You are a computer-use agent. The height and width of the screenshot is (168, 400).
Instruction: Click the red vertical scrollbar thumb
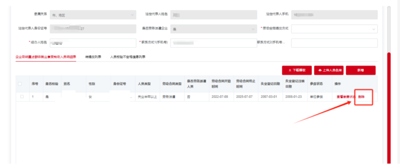click(x=389, y=106)
